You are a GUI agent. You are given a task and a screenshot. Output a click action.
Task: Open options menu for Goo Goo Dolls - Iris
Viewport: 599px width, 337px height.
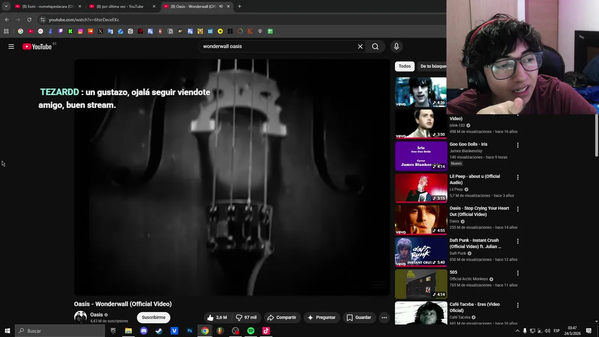518,145
